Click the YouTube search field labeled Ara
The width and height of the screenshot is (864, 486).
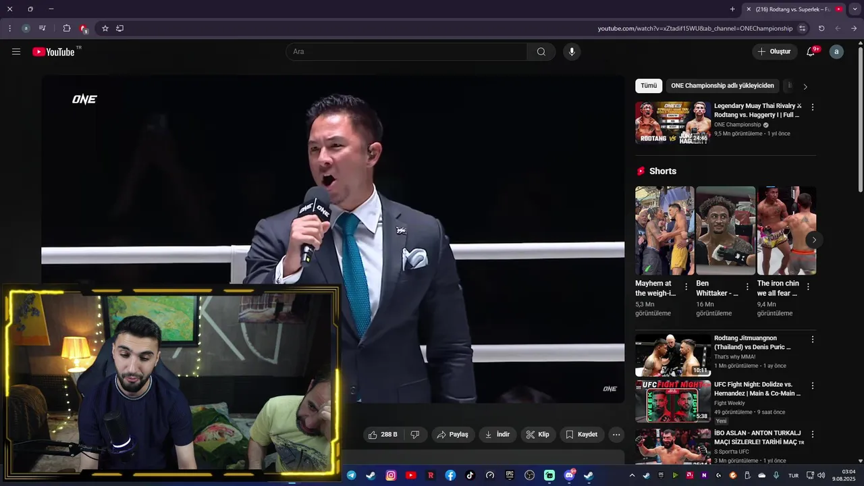pyautogui.click(x=406, y=52)
